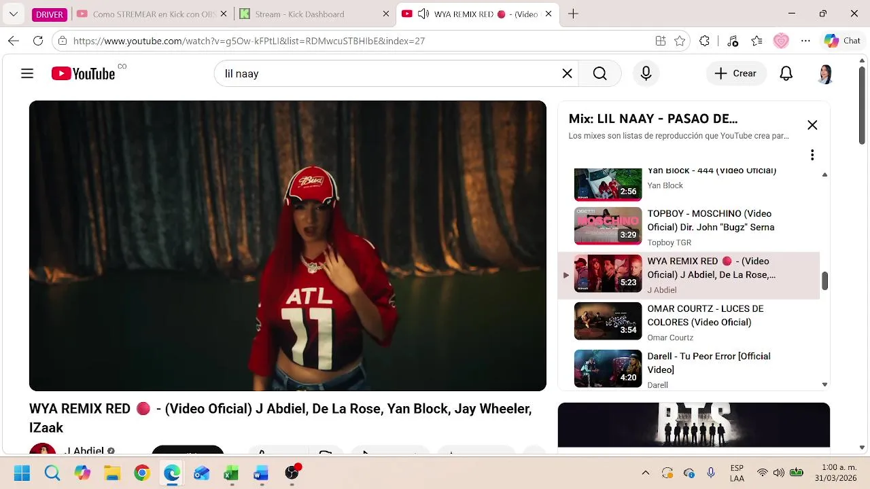
Task: Click Omar Courtz channel name
Action: pyautogui.click(x=670, y=338)
